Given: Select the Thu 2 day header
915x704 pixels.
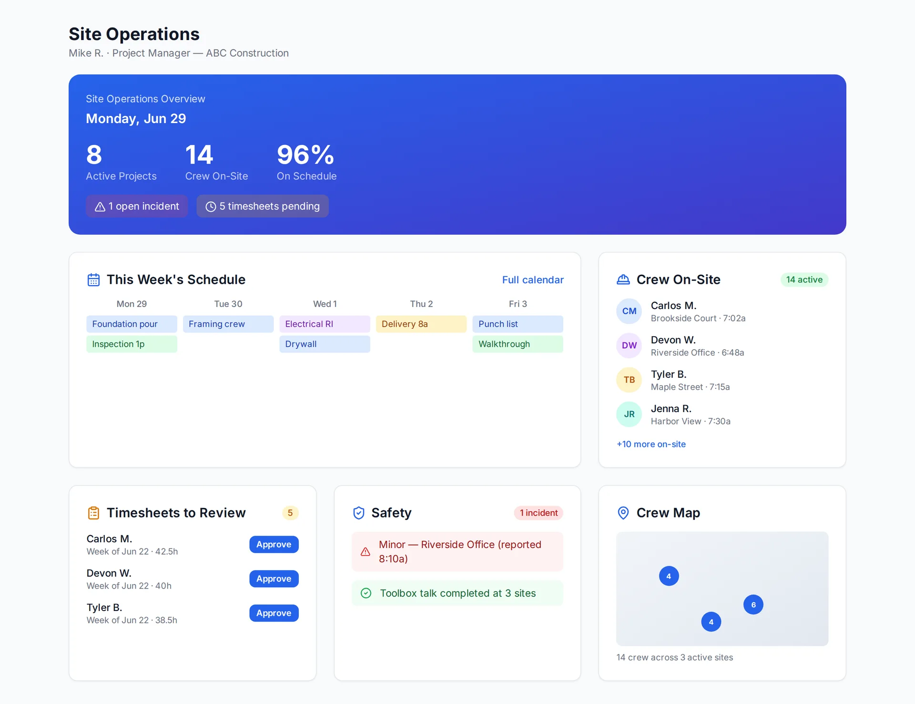Looking at the screenshot, I should (421, 304).
